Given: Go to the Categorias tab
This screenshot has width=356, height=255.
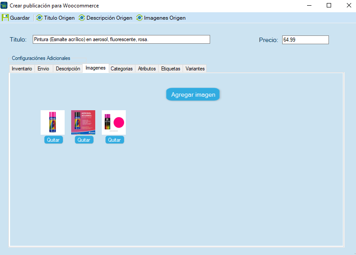Looking at the screenshot, I should tap(121, 69).
